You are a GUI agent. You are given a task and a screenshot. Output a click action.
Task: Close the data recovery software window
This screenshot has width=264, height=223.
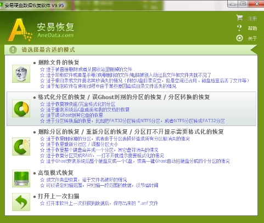(256, 4)
